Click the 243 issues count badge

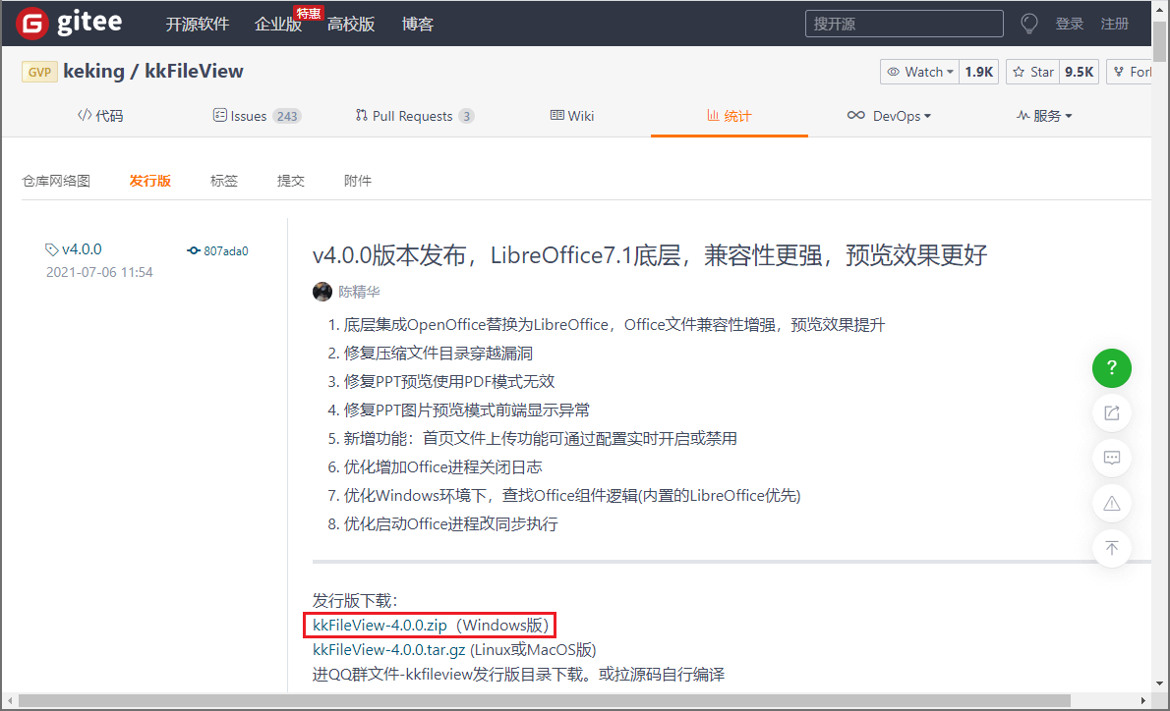tap(286, 116)
